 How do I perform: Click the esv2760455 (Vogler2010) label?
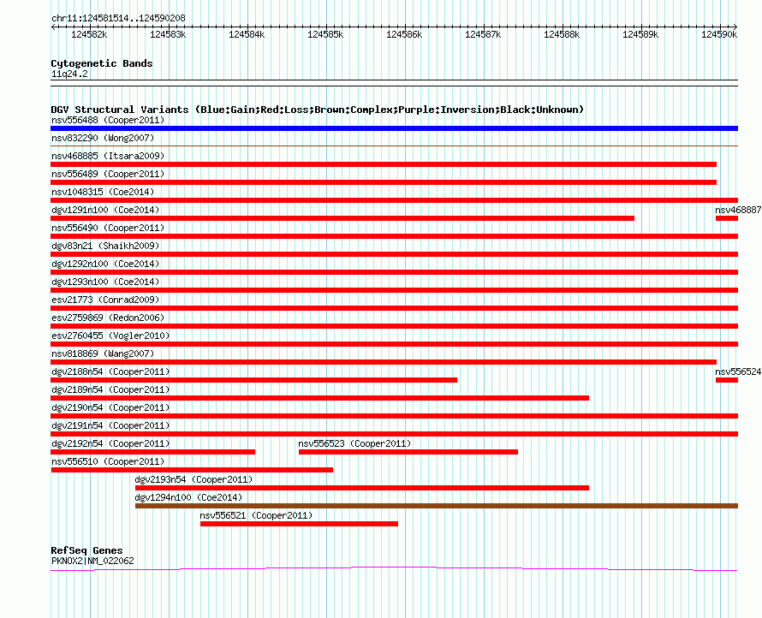click(x=110, y=336)
